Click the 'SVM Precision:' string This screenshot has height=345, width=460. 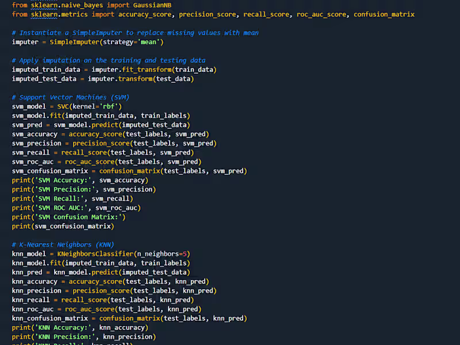click(x=65, y=189)
